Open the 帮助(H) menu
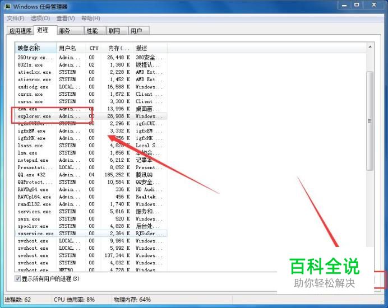Viewport: 388px width, 308px height. click(91, 18)
